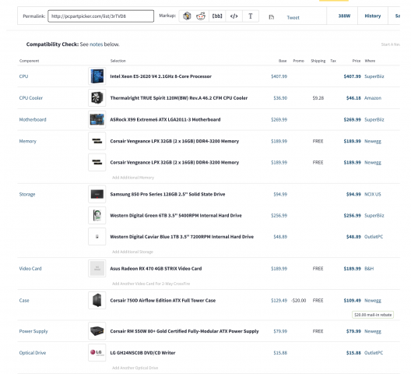Screen dimensions: 411x374
Task: Open Corsair 750D Airflow Edition case link
Action: [x=163, y=301]
